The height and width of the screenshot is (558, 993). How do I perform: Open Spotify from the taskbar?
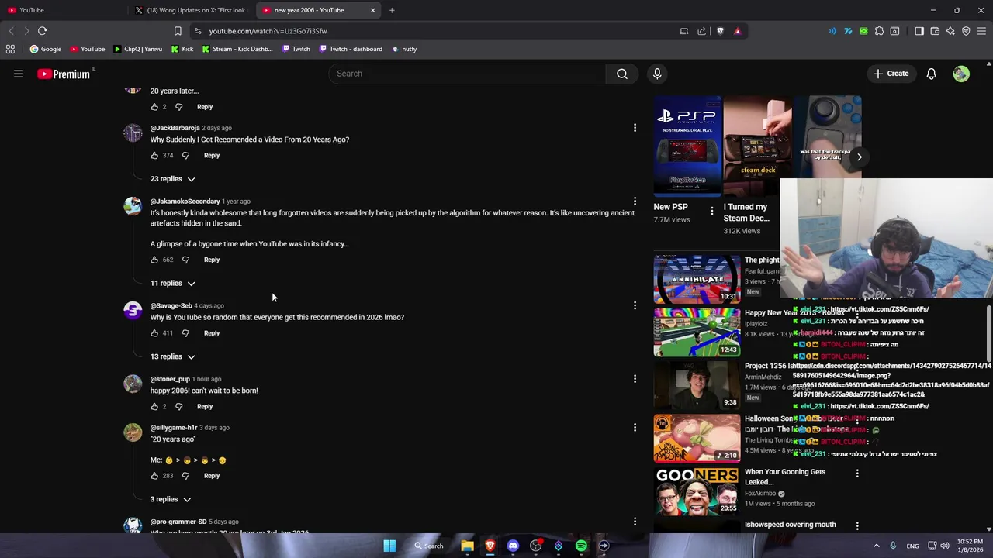pos(581,546)
